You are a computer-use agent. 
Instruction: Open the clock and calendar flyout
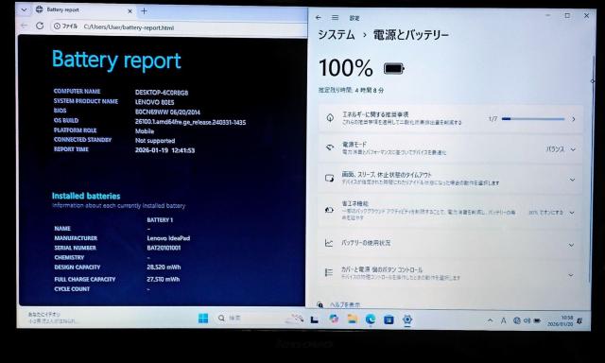coord(561,321)
